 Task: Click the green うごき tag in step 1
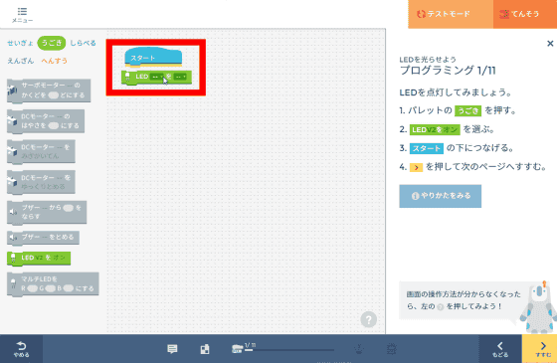pyautogui.click(x=467, y=110)
